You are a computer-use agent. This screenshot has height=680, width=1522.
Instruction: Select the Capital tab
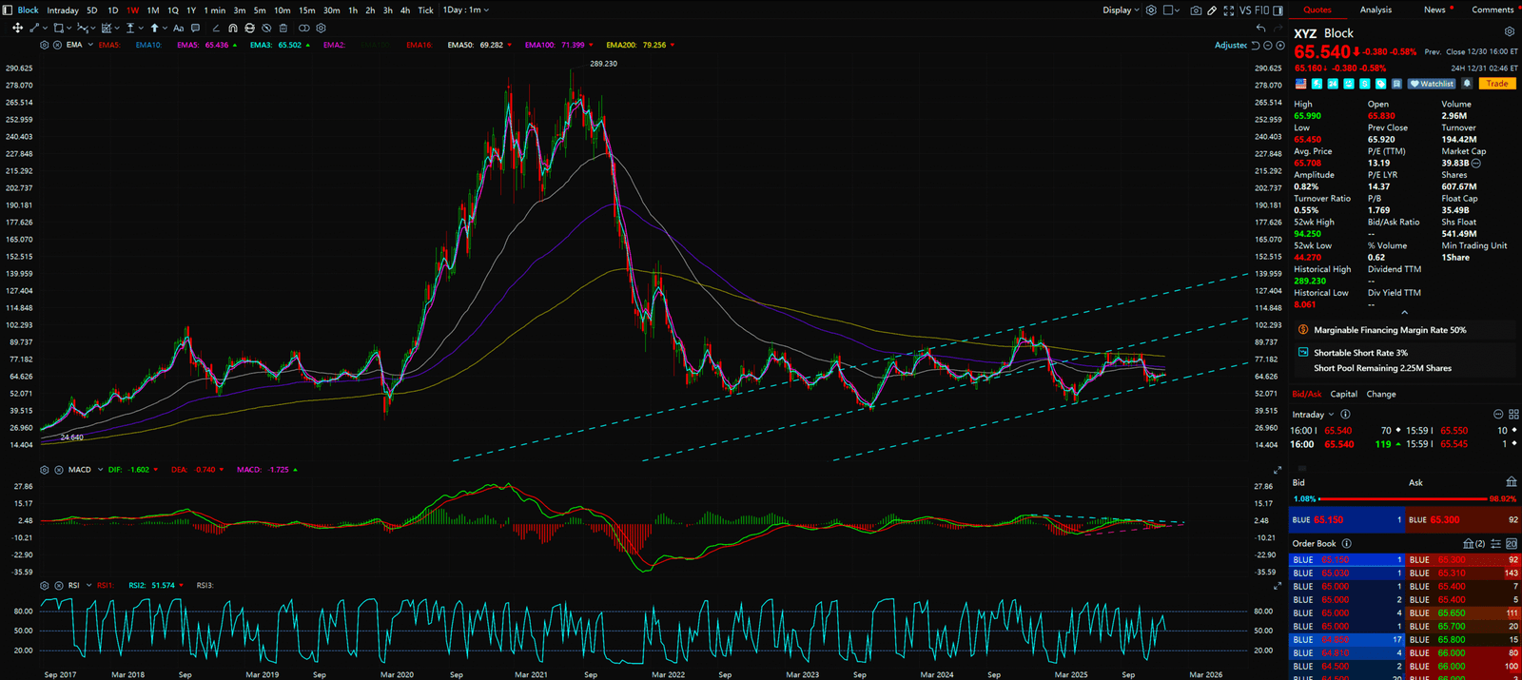point(1343,394)
